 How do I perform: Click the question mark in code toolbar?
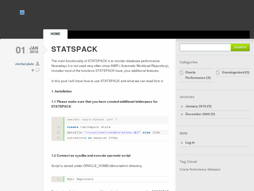pyautogui.click(x=116, y=120)
